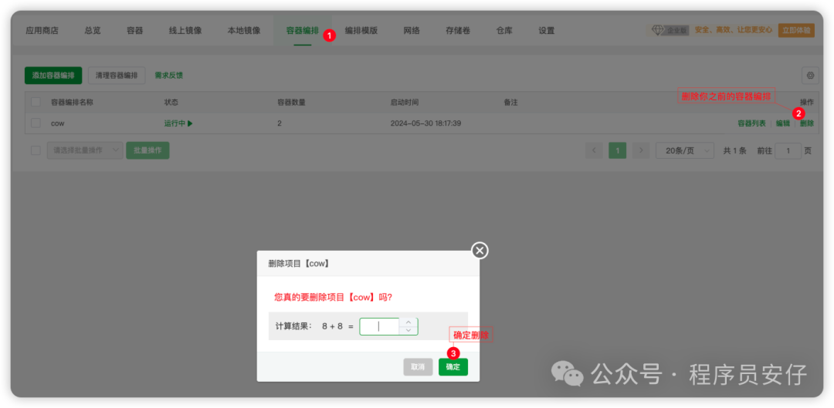This screenshot has height=408, width=834.
Task: Click the 启动时间 column header
Action: pos(404,102)
